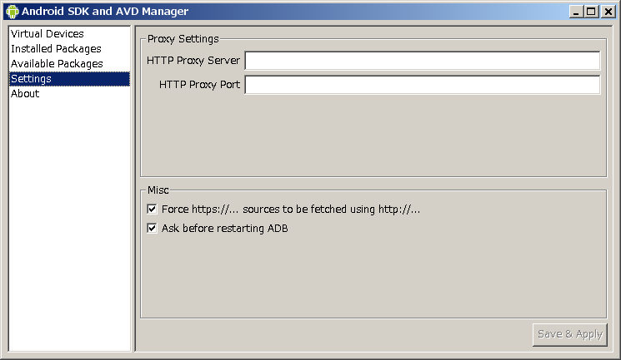The width and height of the screenshot is (621, 360).
Task: Open the About page
Action: pyautogui.click(x=69, y=94)
